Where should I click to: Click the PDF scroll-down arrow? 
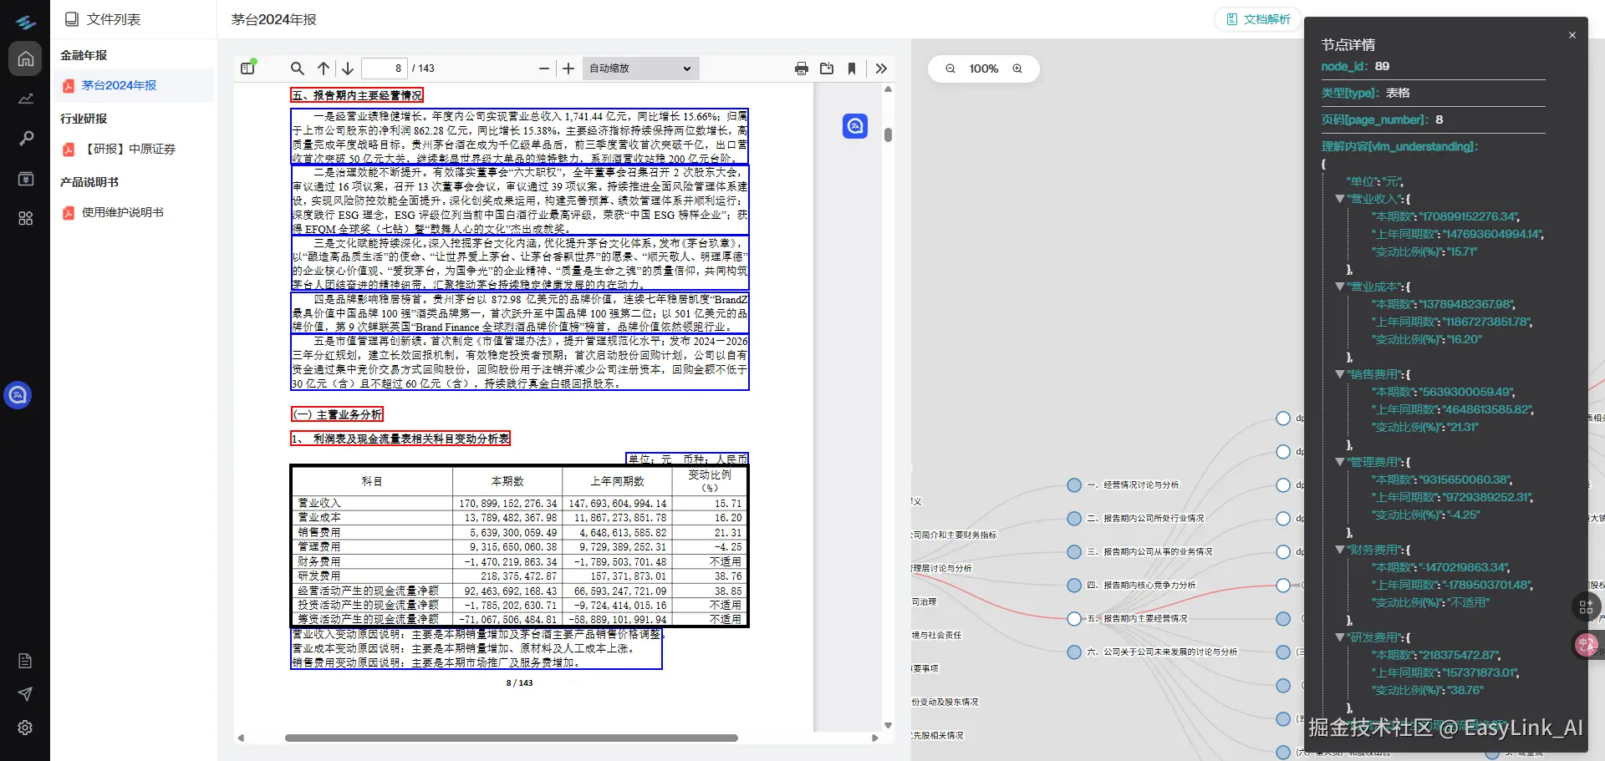(888, 725)
